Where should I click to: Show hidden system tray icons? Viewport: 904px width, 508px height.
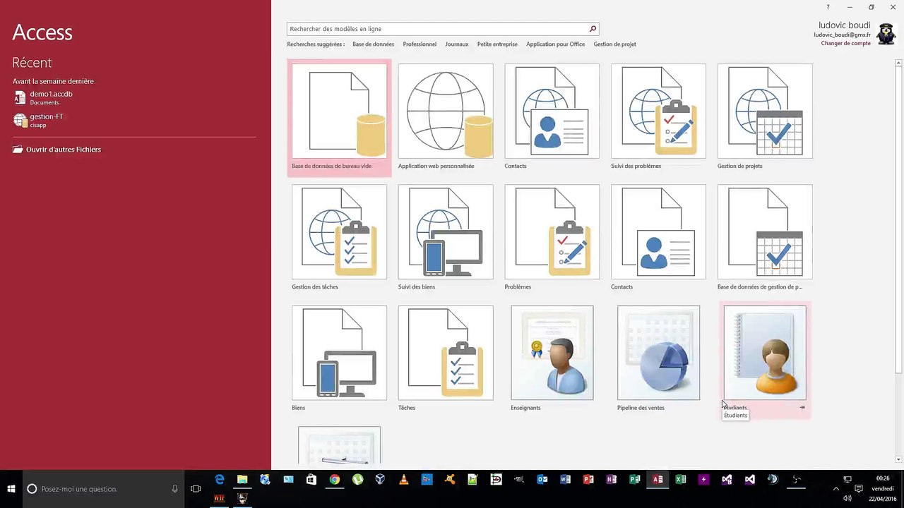pos(836,488)
